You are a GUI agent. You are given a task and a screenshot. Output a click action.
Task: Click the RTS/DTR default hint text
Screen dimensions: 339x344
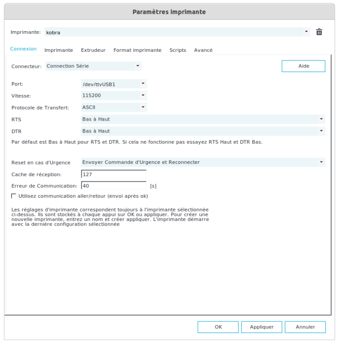click(x=137, y=142)
